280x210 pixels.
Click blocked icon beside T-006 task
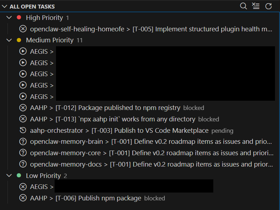point(23,198)
